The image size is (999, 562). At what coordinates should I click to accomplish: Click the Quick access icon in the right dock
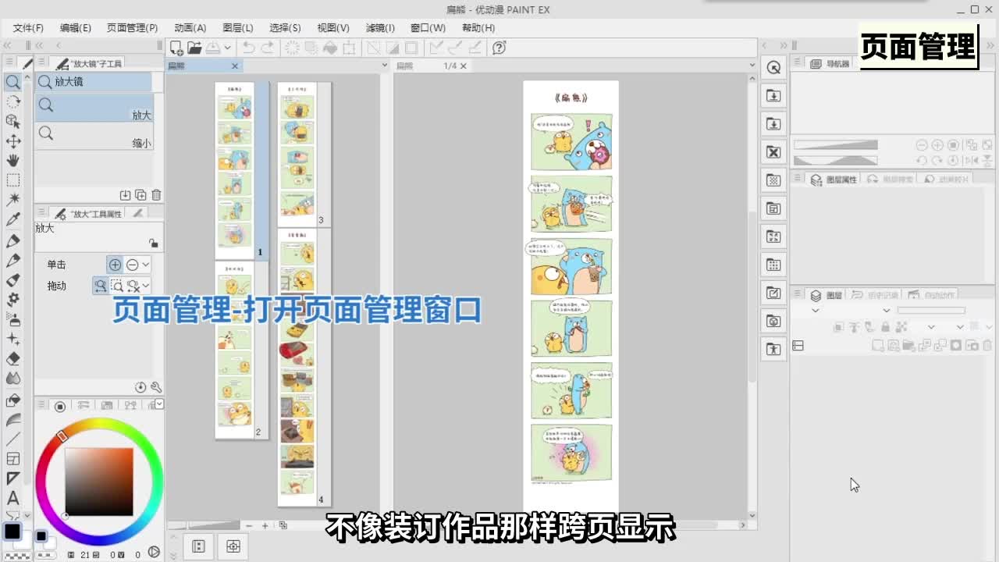(773, 67)
